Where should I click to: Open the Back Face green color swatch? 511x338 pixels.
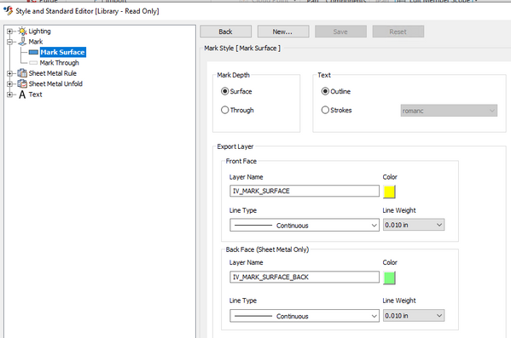coord(389,278)
